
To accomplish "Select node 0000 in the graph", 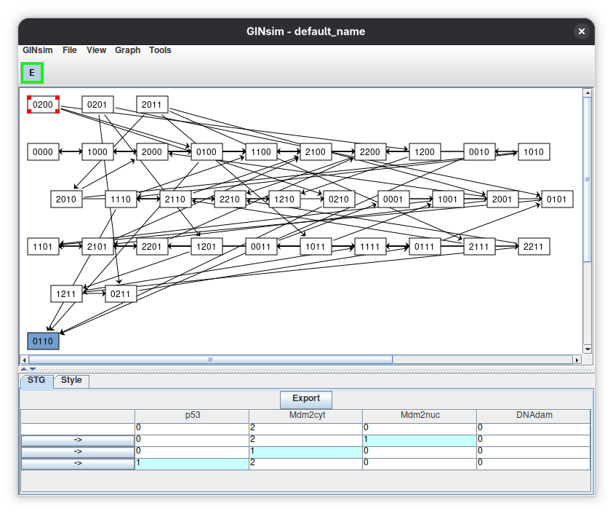I will tap(43, 152).
